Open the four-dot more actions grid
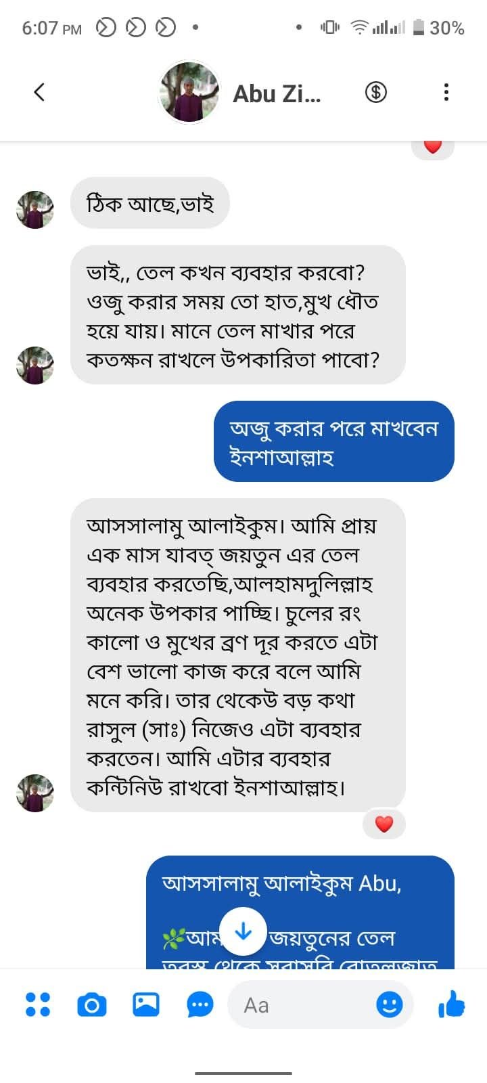 37,1004
